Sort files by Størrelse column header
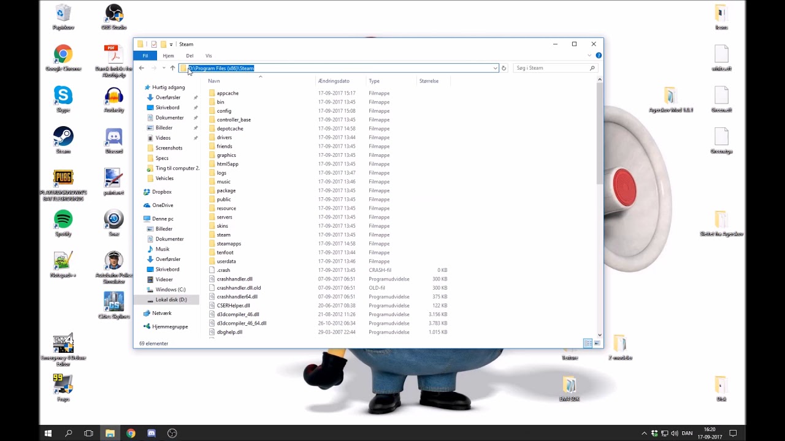 (x=434, y=81)
